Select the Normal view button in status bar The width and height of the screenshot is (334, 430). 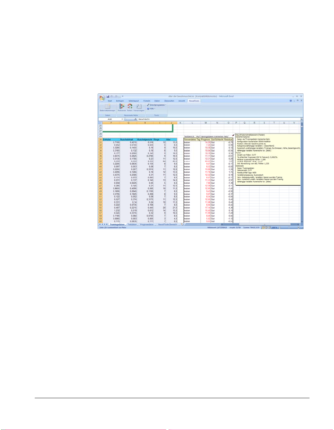[x=263, y=227]
